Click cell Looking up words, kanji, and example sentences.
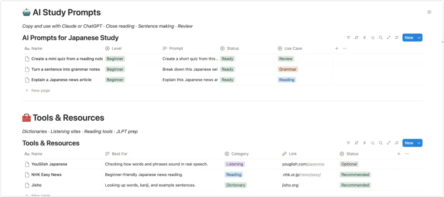 coord(150,185)
